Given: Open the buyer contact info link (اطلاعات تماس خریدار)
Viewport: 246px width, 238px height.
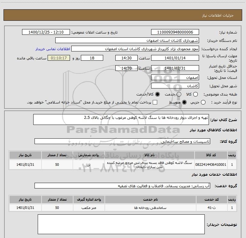Looking at the screenshot, I should pos(53,49).
